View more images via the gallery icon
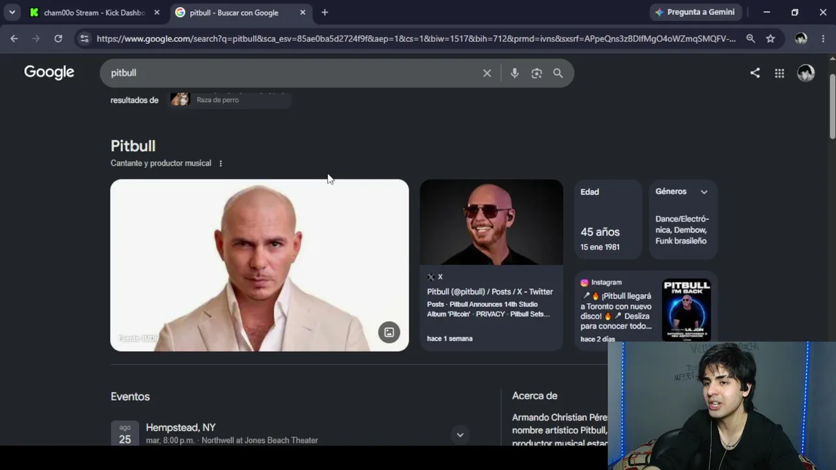The height and width of the screenshot is (470, 836). coord(389,332)
